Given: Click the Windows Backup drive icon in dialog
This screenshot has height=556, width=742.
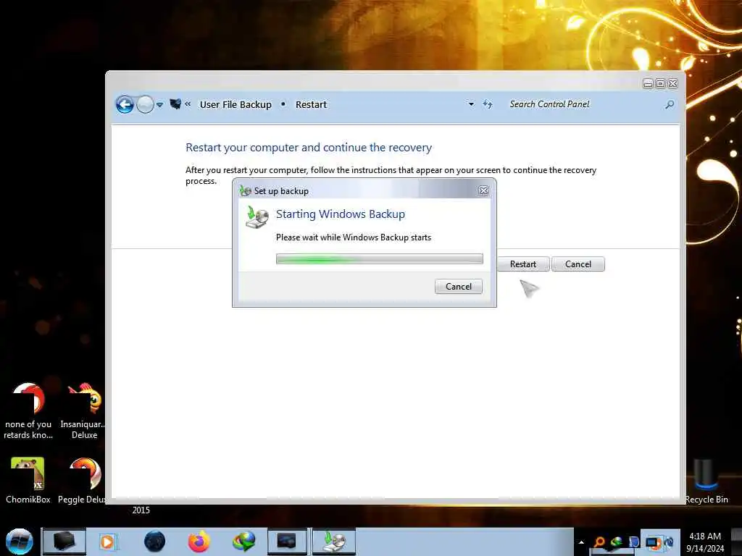Looking at the screenshot, I should 257,217.
